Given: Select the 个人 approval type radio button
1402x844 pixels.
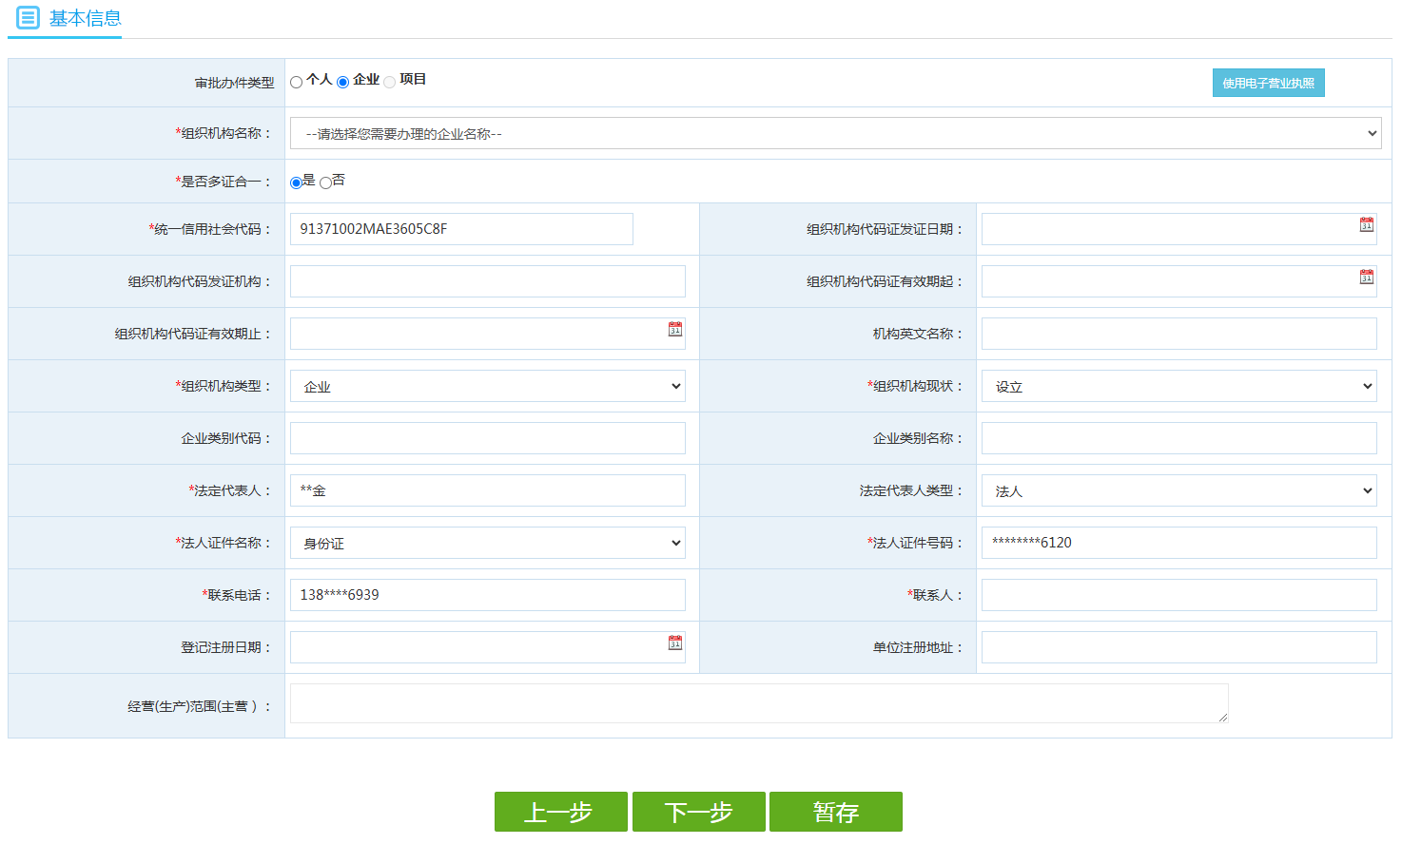Looking at the screenshot, I should pyautogui.click(x=297, y=82).
